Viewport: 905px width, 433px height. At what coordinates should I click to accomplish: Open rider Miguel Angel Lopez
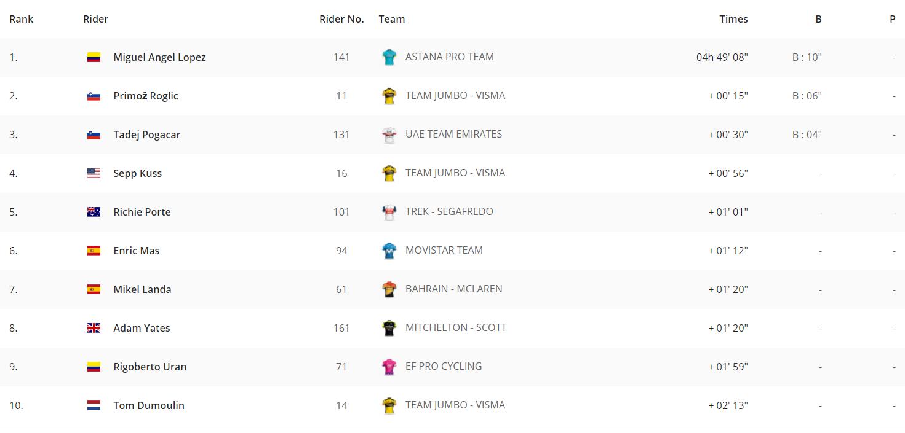(159, 57)
